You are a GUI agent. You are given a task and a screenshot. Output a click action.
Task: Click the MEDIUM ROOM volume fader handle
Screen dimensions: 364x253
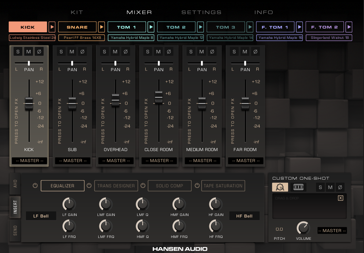(x=202, y=103)
